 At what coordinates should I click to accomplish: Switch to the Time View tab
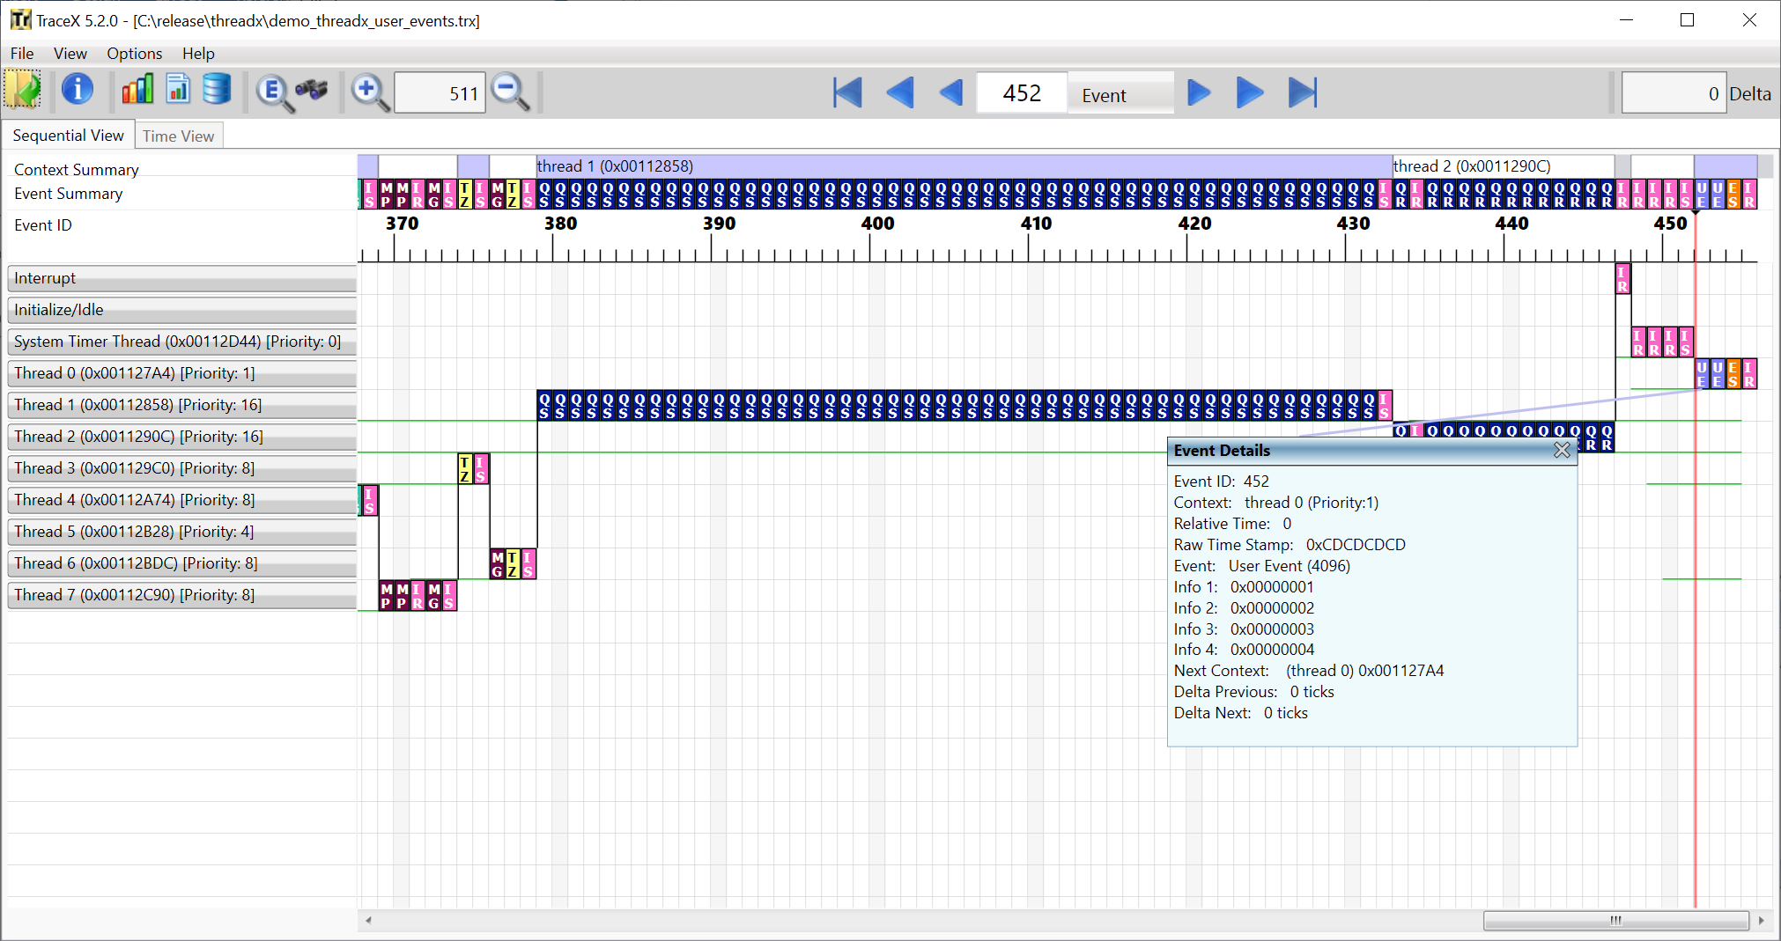tap(179, 135)
